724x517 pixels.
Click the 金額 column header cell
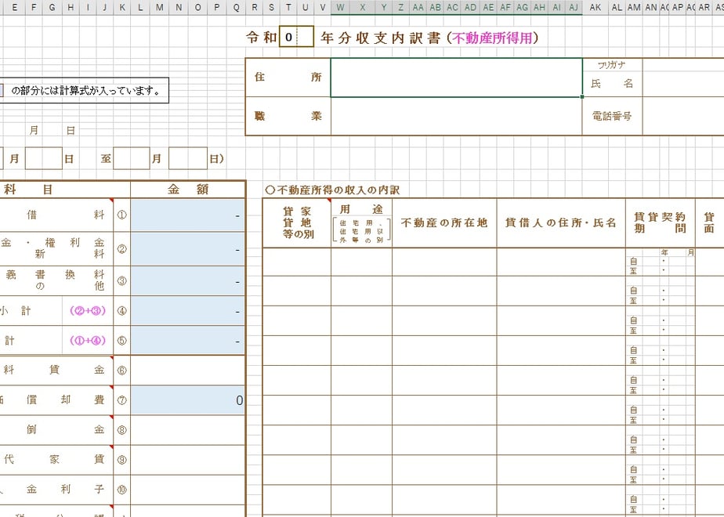point(187,190)
